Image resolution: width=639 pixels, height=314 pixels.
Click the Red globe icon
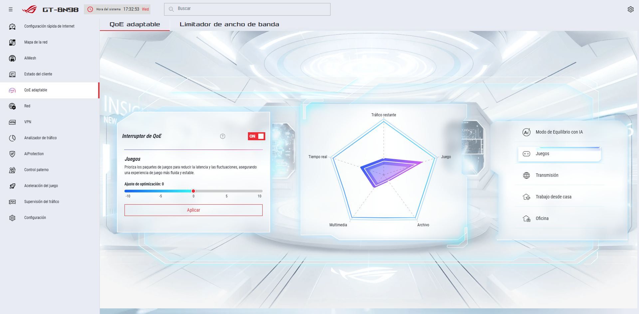point(12,106)
